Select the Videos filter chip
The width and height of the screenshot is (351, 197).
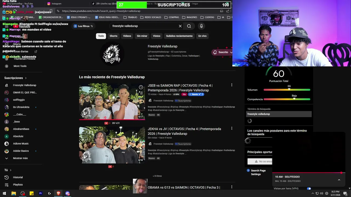tap(127, 36)
